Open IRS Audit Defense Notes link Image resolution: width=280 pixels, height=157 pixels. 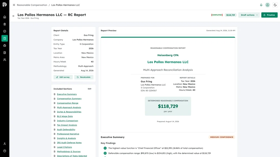pyautogui.click(x=69, y=143)
